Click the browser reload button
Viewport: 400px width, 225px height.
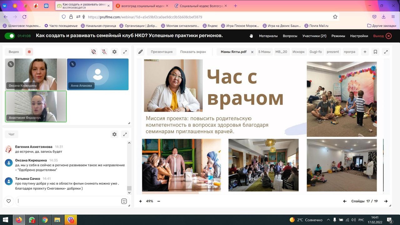pos(24,17)
